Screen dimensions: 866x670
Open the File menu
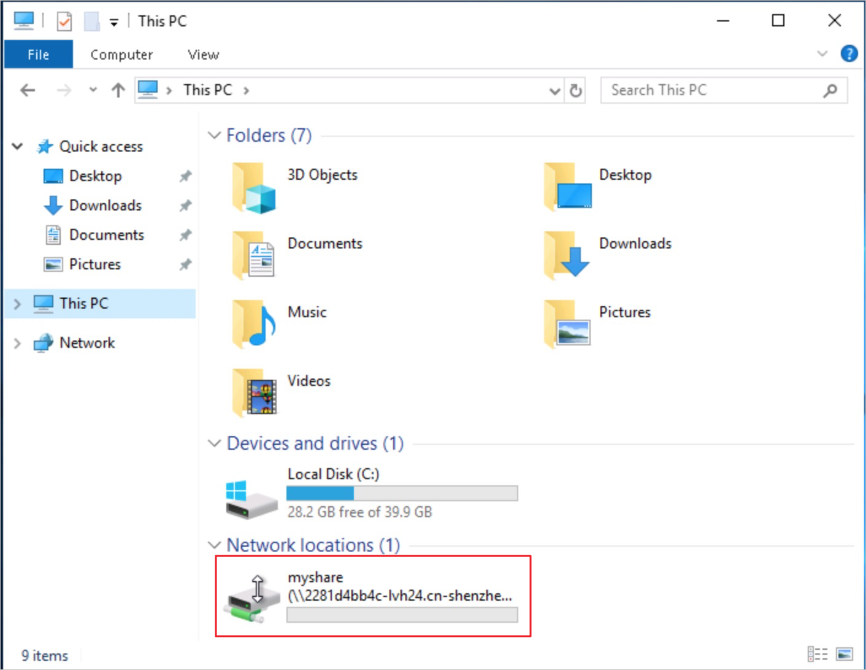coord(38,54)
